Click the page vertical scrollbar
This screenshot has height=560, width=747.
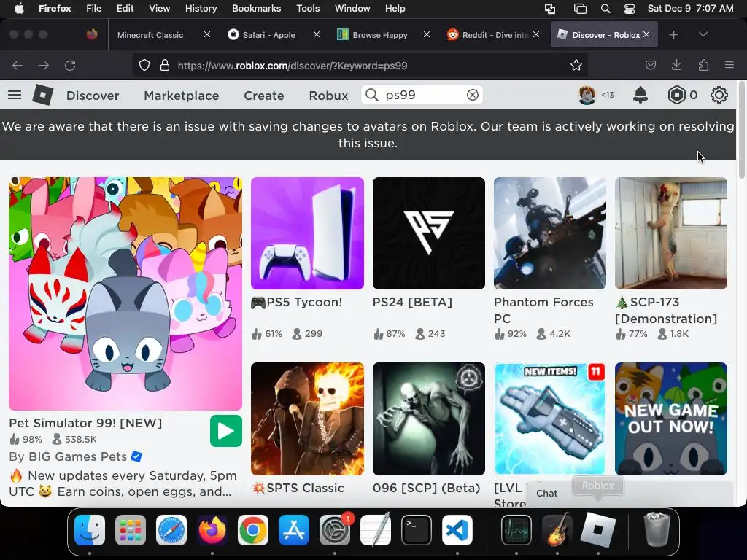[x=741, y=131]
